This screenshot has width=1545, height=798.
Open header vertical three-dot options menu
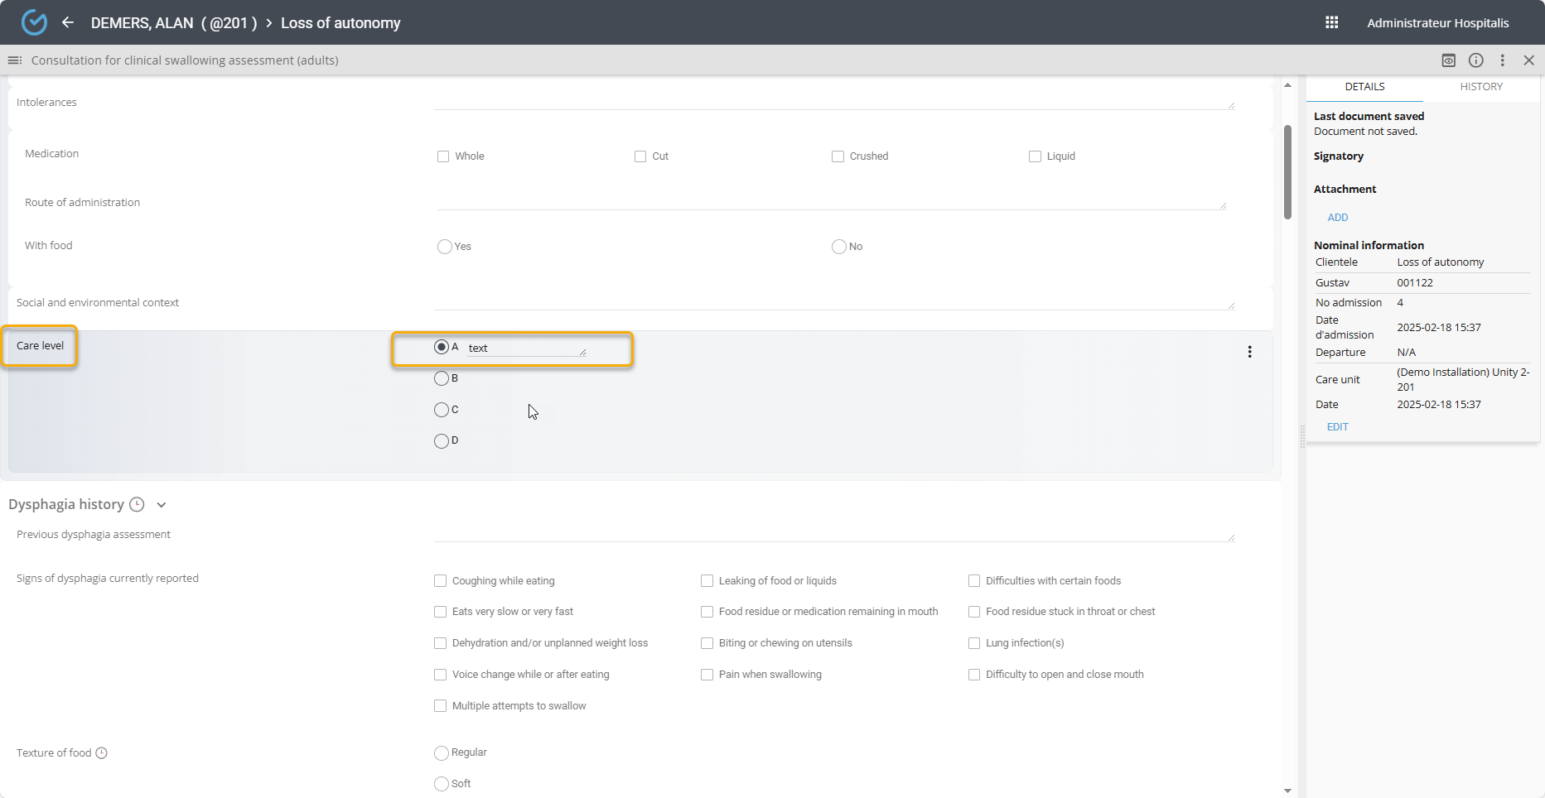click(x=1502, y=60)
